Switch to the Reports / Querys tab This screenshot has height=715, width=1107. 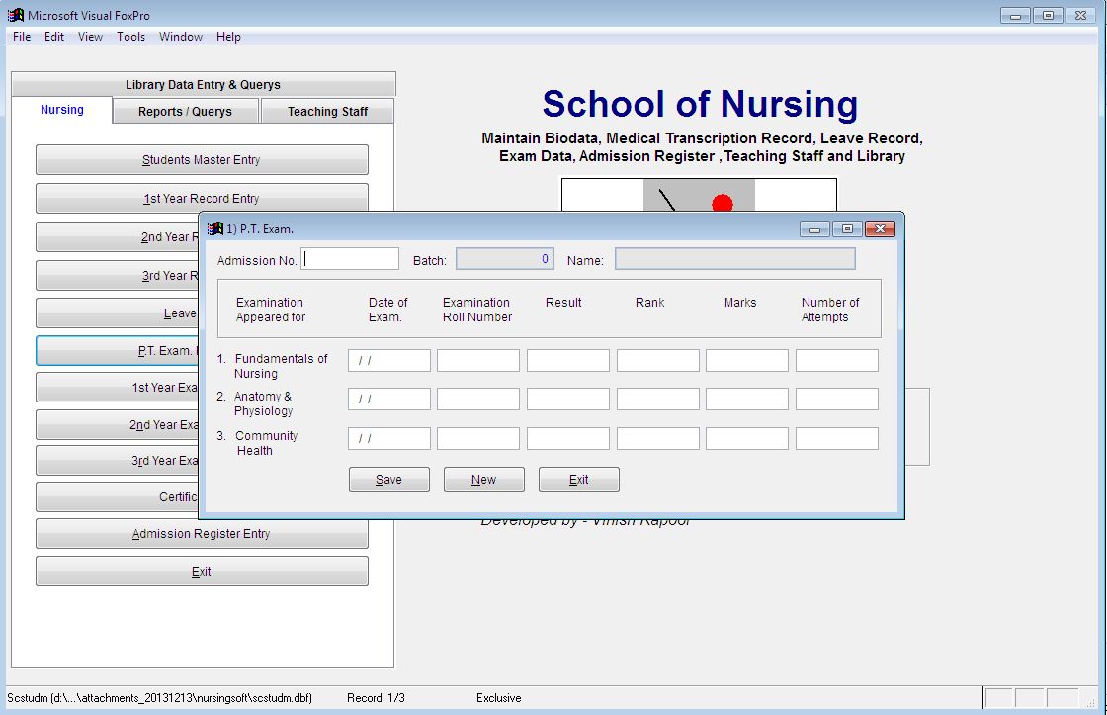185,112
